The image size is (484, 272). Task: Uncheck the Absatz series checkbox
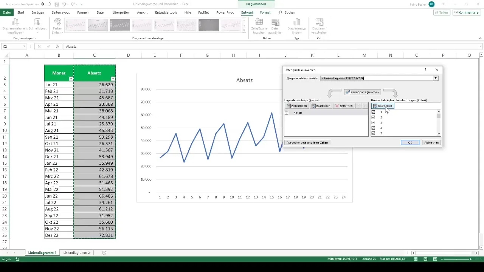(x=287, y=113)
